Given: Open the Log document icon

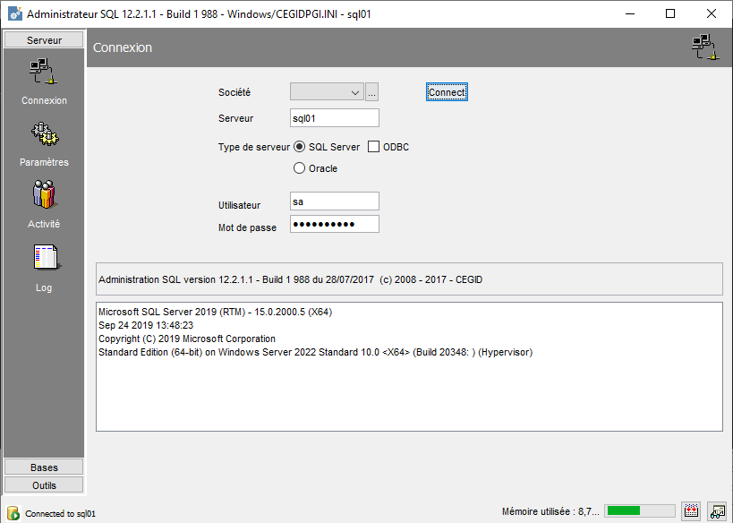Looking at the screenshot, I should pos(44,259).
